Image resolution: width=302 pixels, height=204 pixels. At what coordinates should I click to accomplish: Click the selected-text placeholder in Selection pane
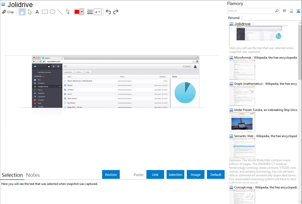point(49,184)
